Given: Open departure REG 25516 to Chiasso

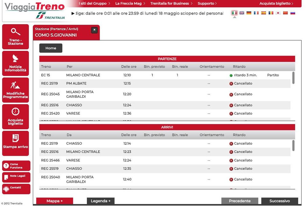Looking at the screenshot, I should tap(165, 105).
